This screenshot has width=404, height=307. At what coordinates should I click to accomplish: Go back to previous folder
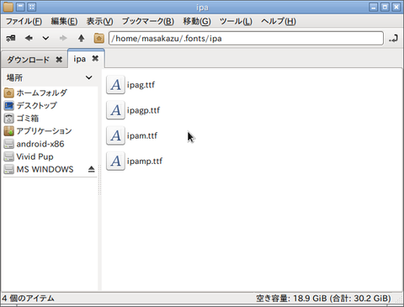(x=29, y=38)
